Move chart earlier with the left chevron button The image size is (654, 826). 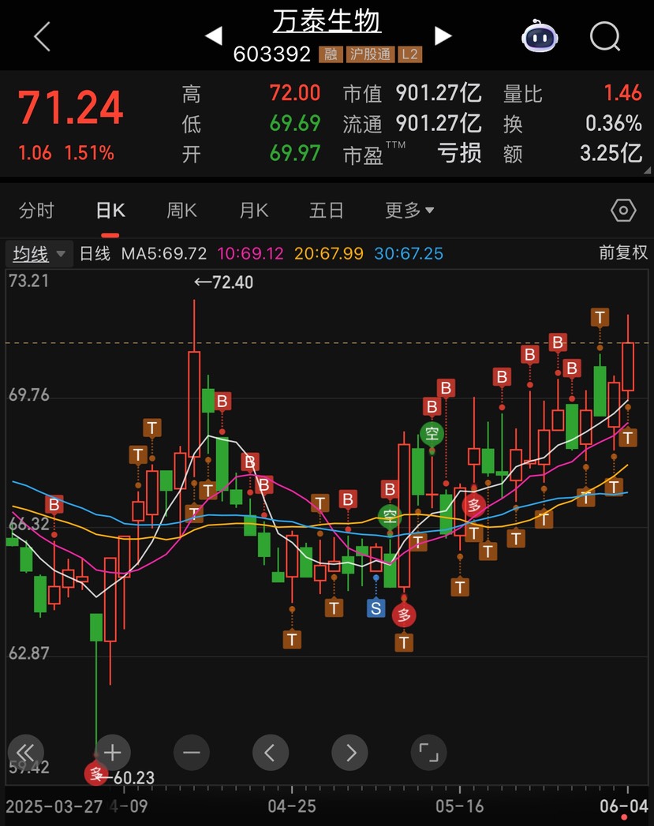point(270,753)
